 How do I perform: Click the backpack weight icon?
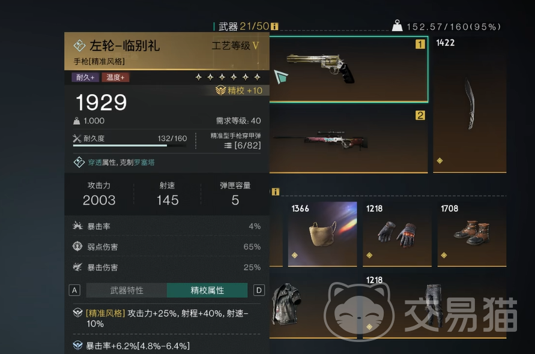point(397,26)
